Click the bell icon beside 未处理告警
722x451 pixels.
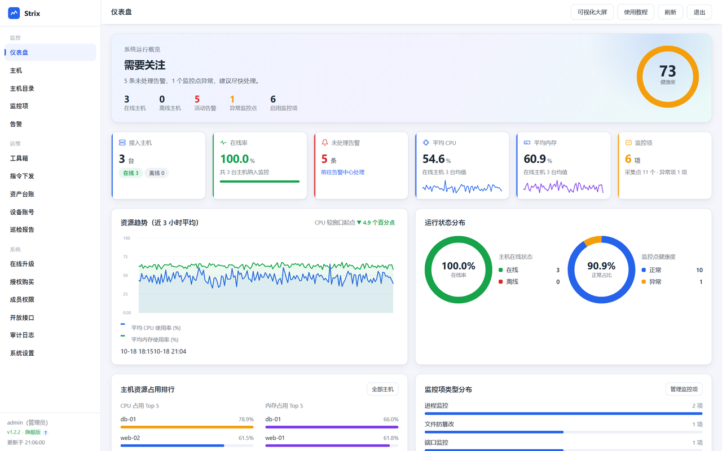[325, 143]
